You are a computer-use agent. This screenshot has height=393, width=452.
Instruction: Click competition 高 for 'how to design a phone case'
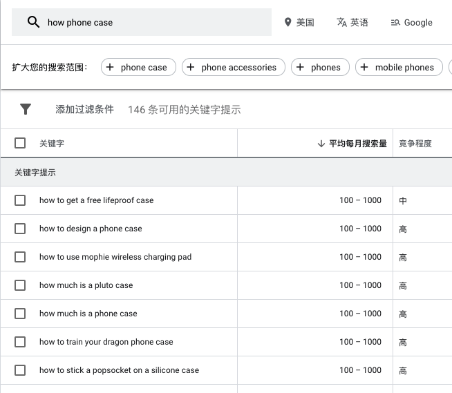point(403,229)
